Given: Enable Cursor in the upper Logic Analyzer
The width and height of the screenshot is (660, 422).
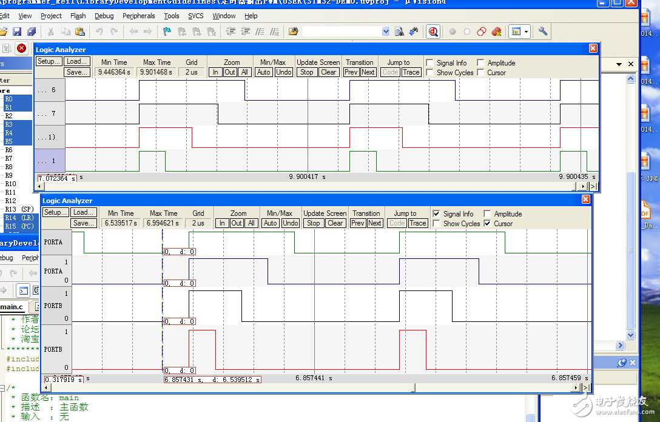Looking at the screenshot, I should click(480, 72).
